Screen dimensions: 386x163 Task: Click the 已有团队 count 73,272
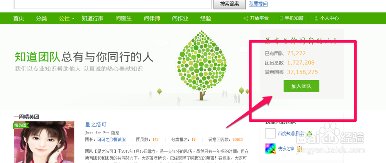(296, 53)
